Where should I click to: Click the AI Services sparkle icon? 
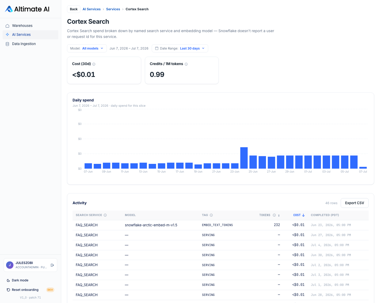(7, 35)
